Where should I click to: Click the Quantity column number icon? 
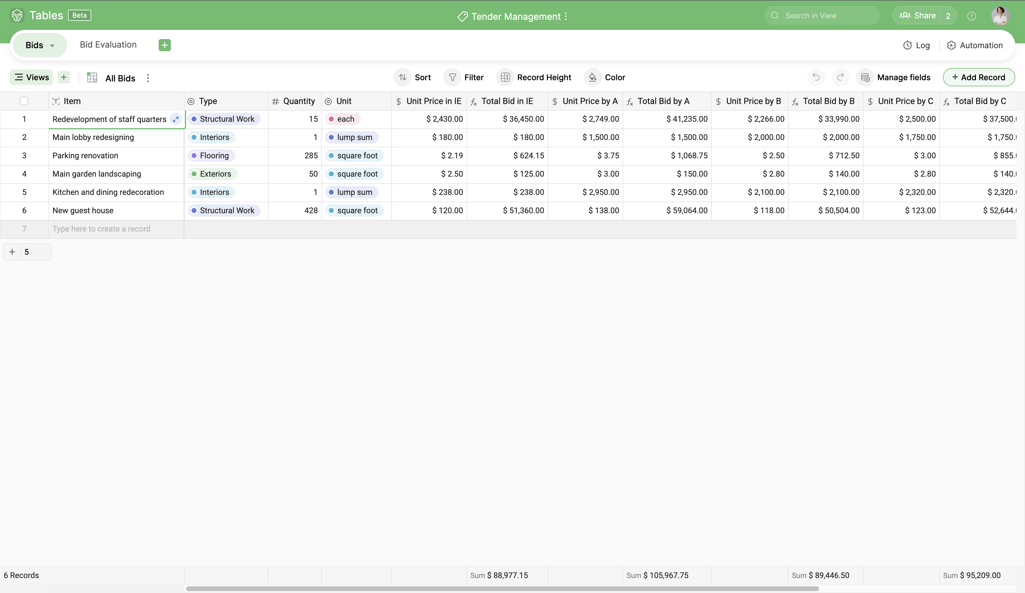click(275, 101)
